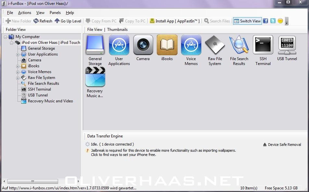
Task: Click the Free Space 5.13 GB status
Action: click(281, 188)
